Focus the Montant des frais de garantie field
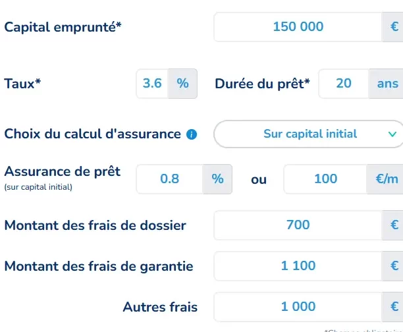This screenshot has width=403, height=332. (x=298, y=266)
